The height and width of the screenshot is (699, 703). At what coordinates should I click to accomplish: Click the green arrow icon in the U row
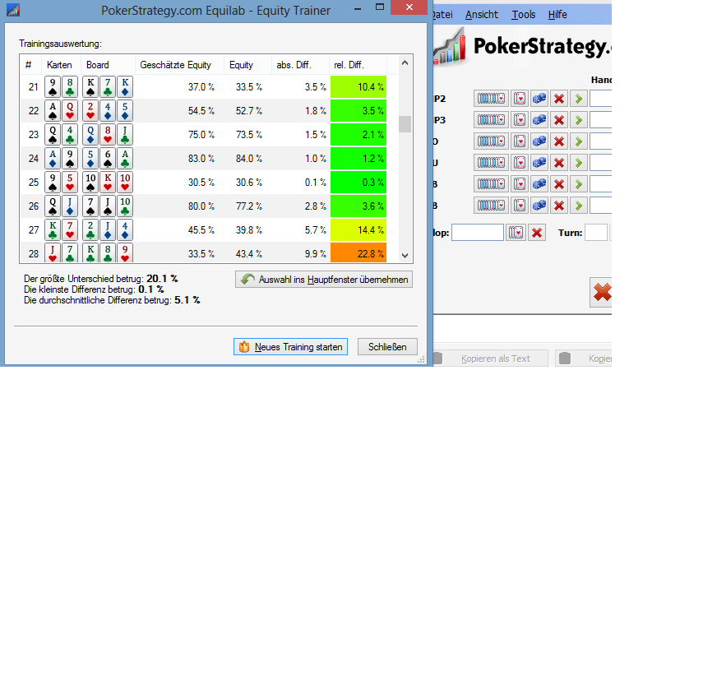point(579,162)
